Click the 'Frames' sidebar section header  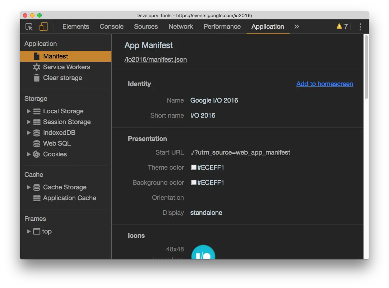[35, 219]
